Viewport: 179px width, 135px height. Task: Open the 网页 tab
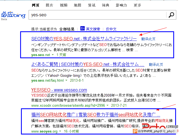point(35,5)
